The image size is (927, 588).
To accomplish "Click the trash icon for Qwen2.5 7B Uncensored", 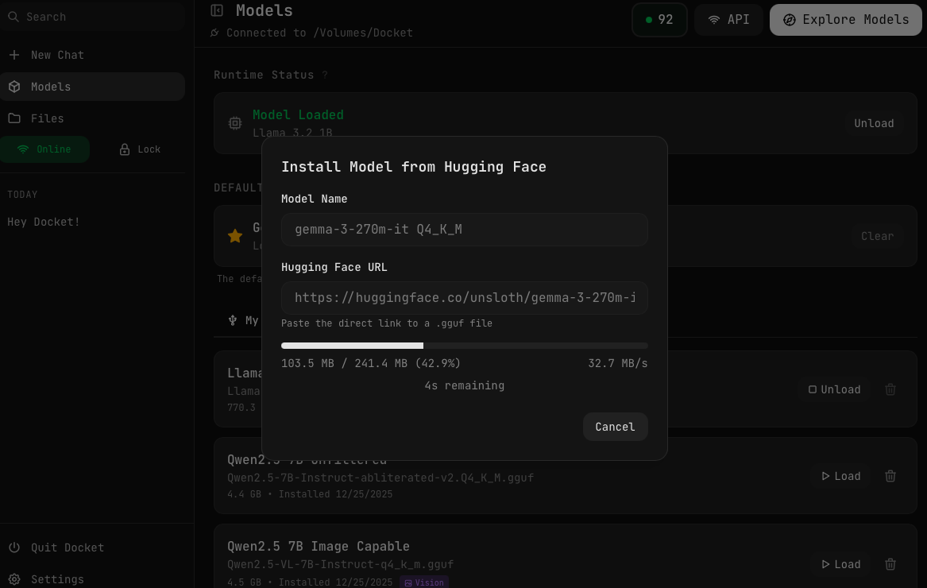I will point(890,476).
